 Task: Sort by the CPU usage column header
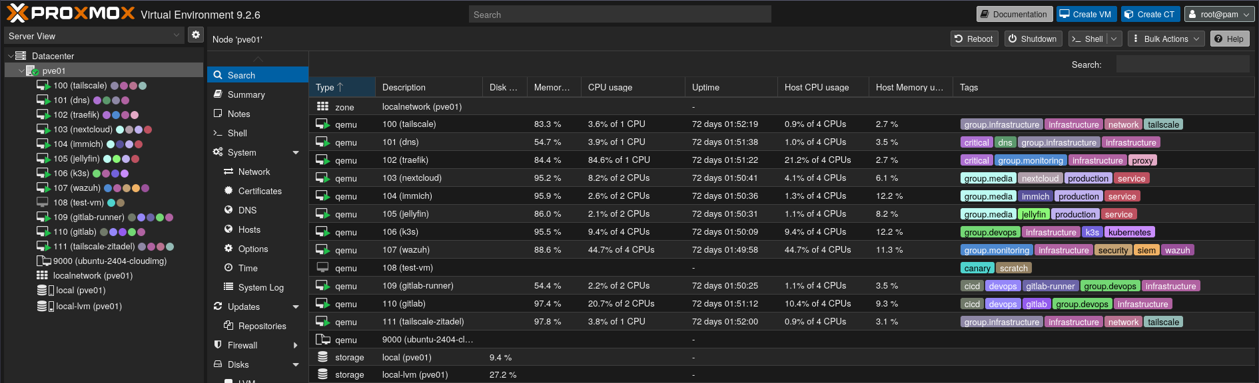(x=633, y=87)
